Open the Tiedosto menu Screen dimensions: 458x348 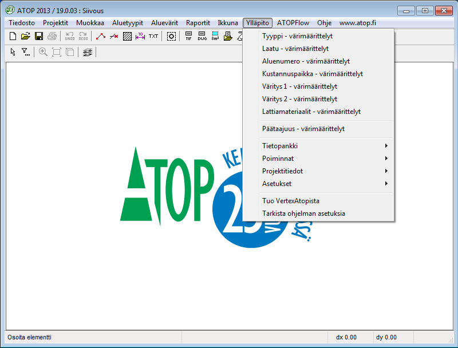pos(22,23)
